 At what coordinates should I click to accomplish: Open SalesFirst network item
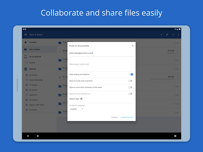point(40,95)
